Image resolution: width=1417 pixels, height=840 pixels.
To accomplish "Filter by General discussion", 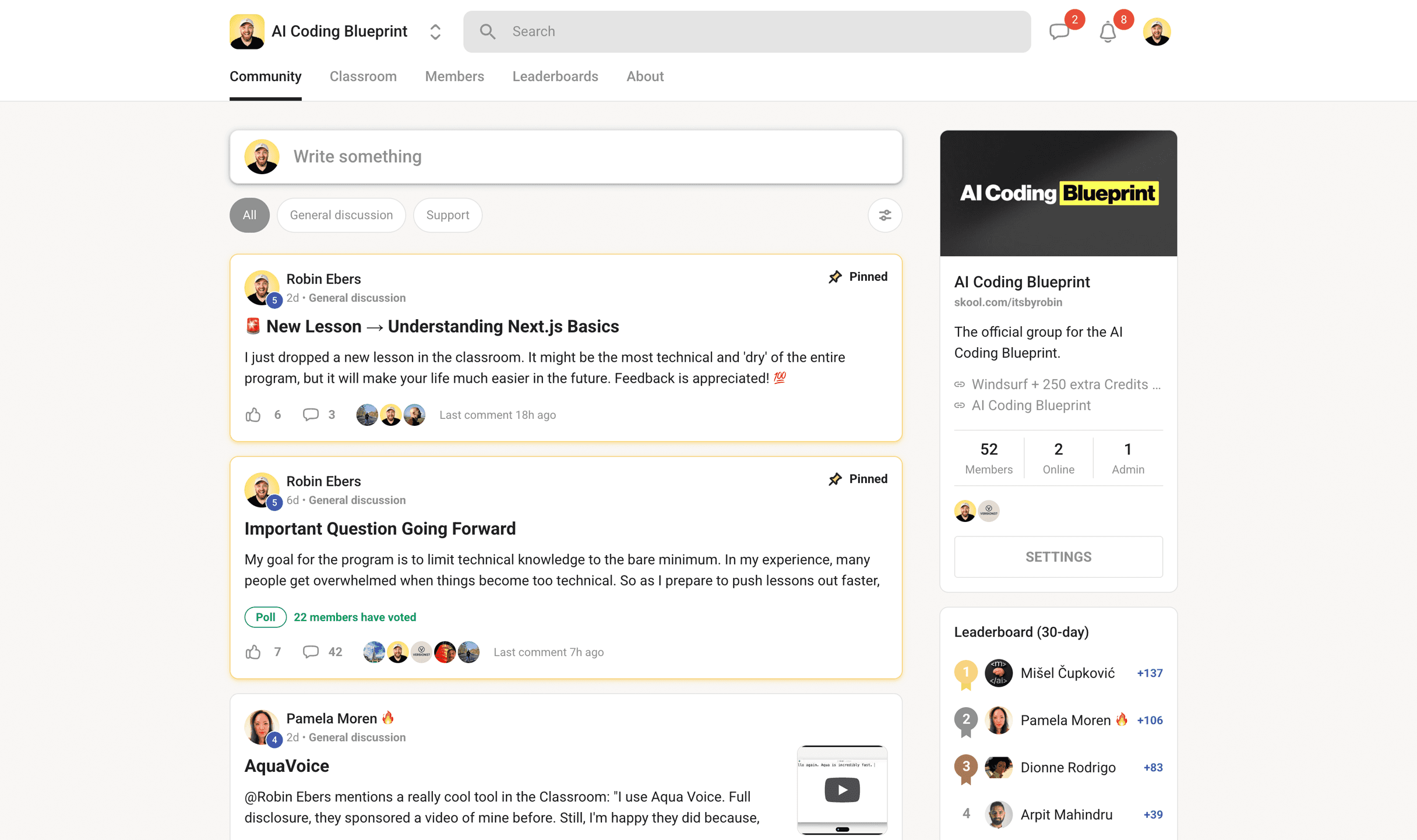I will (x=341, y=215).
